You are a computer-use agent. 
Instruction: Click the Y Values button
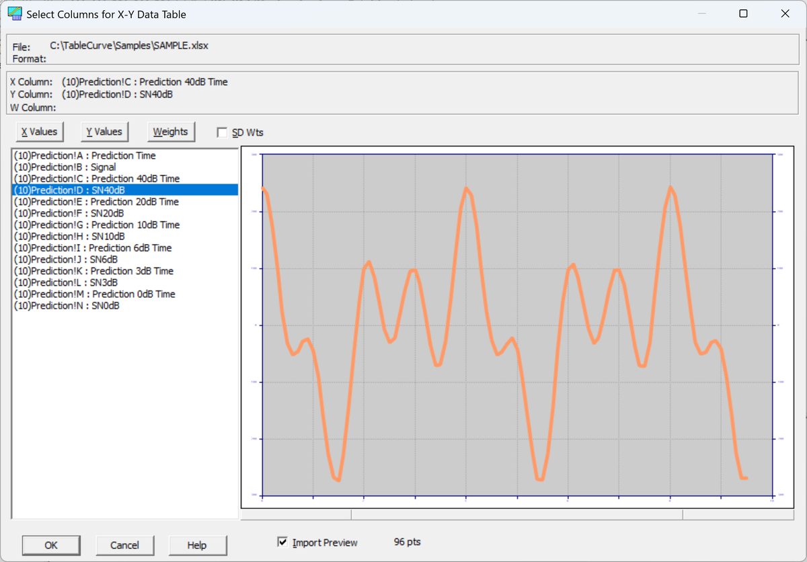coord(104,132)
